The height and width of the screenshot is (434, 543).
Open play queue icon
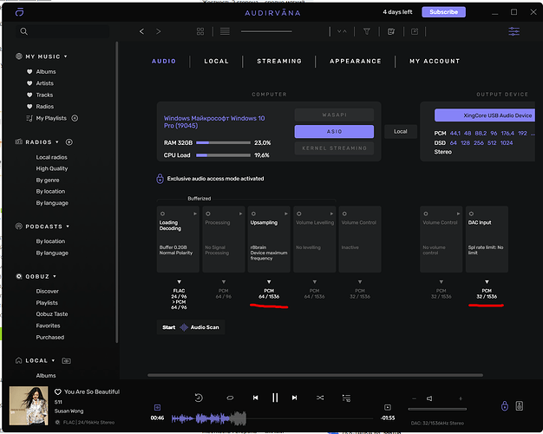346,398
